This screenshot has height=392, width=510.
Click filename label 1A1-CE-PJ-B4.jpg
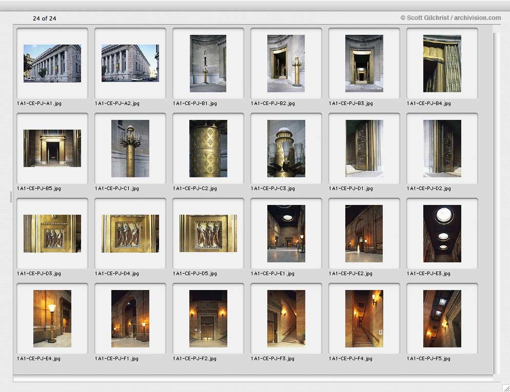pyautogui.click(x=429, y=104)
